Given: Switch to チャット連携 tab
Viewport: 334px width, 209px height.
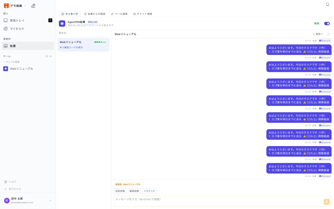Looking at the screenshot, I should click(x=143, y=14).
